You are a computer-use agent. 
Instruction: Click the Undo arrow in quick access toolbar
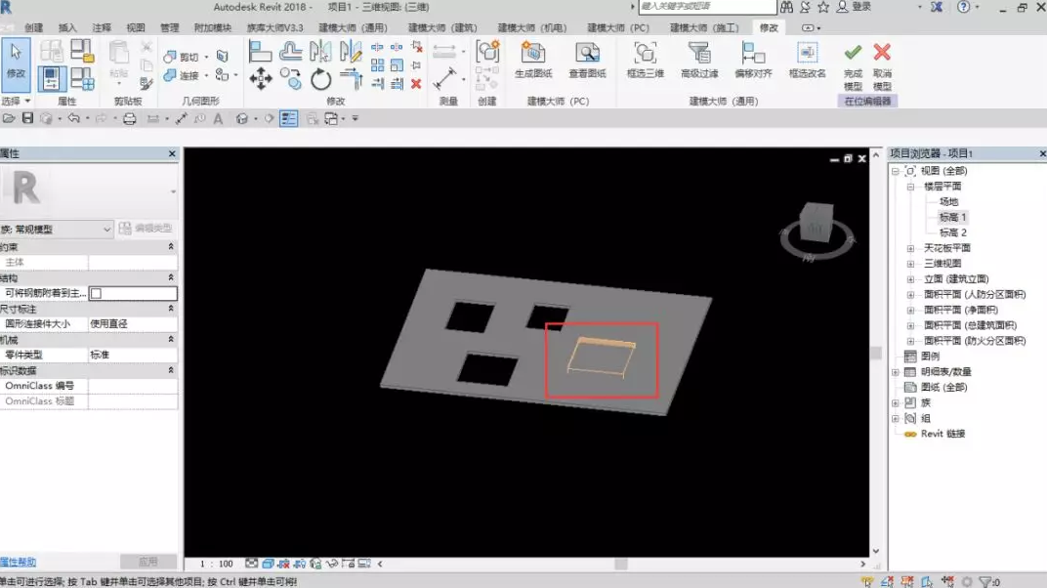pos(73,118)
